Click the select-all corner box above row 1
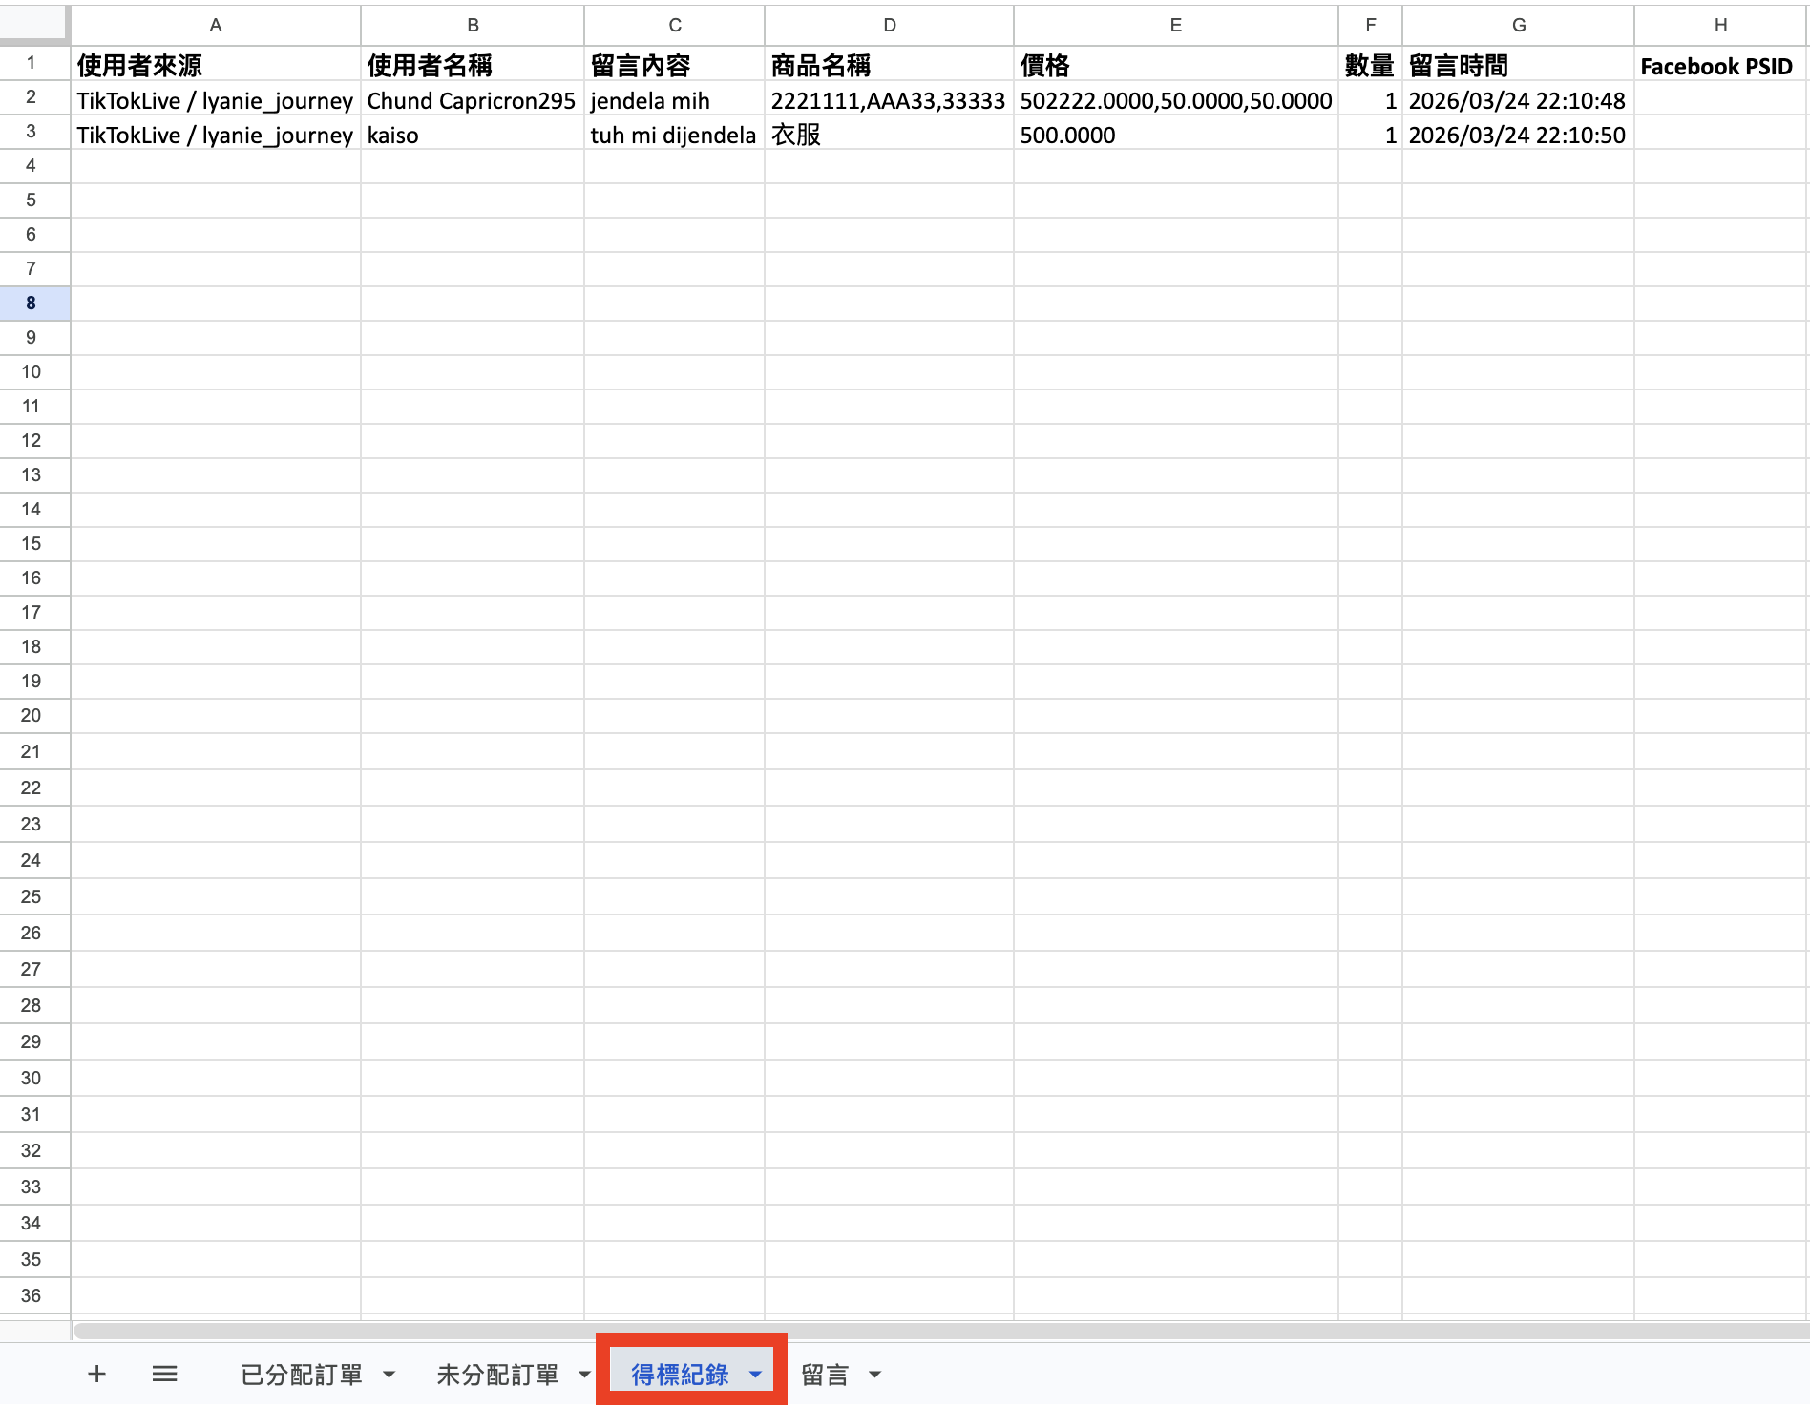 (35, 26)
